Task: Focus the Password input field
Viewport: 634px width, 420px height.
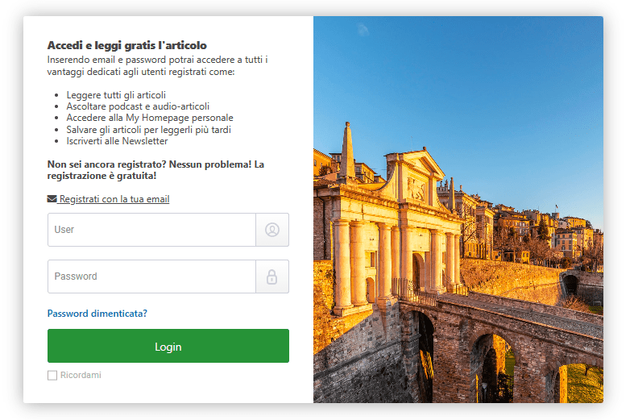Action: point(151,277)
